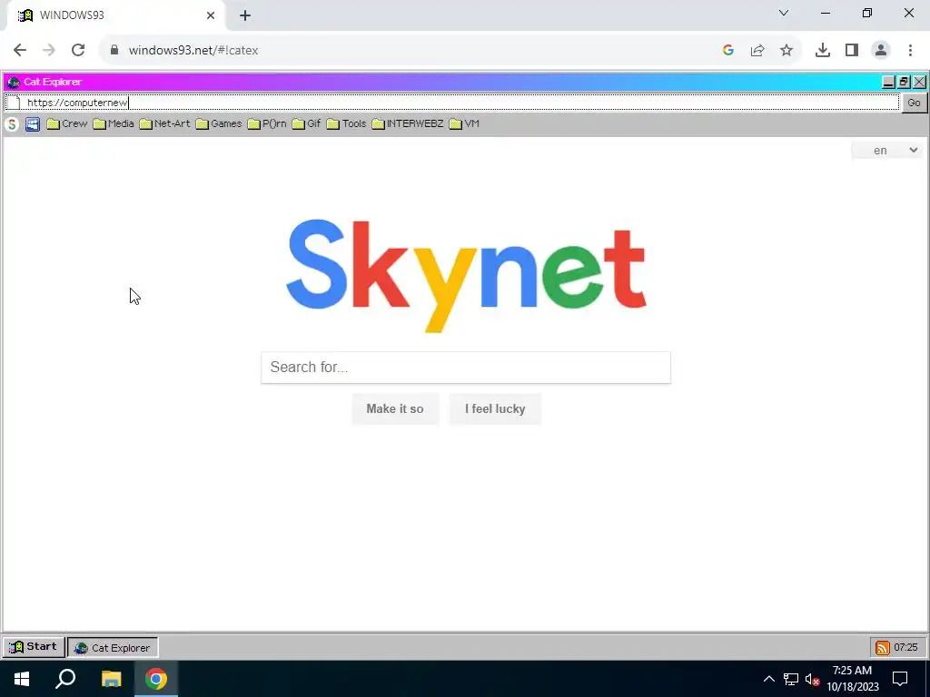Open the Net-Art bookmark folder
930x697 pixels.
165,123
